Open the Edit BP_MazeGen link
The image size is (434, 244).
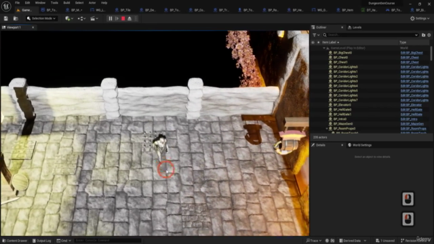tap(412, 123)
